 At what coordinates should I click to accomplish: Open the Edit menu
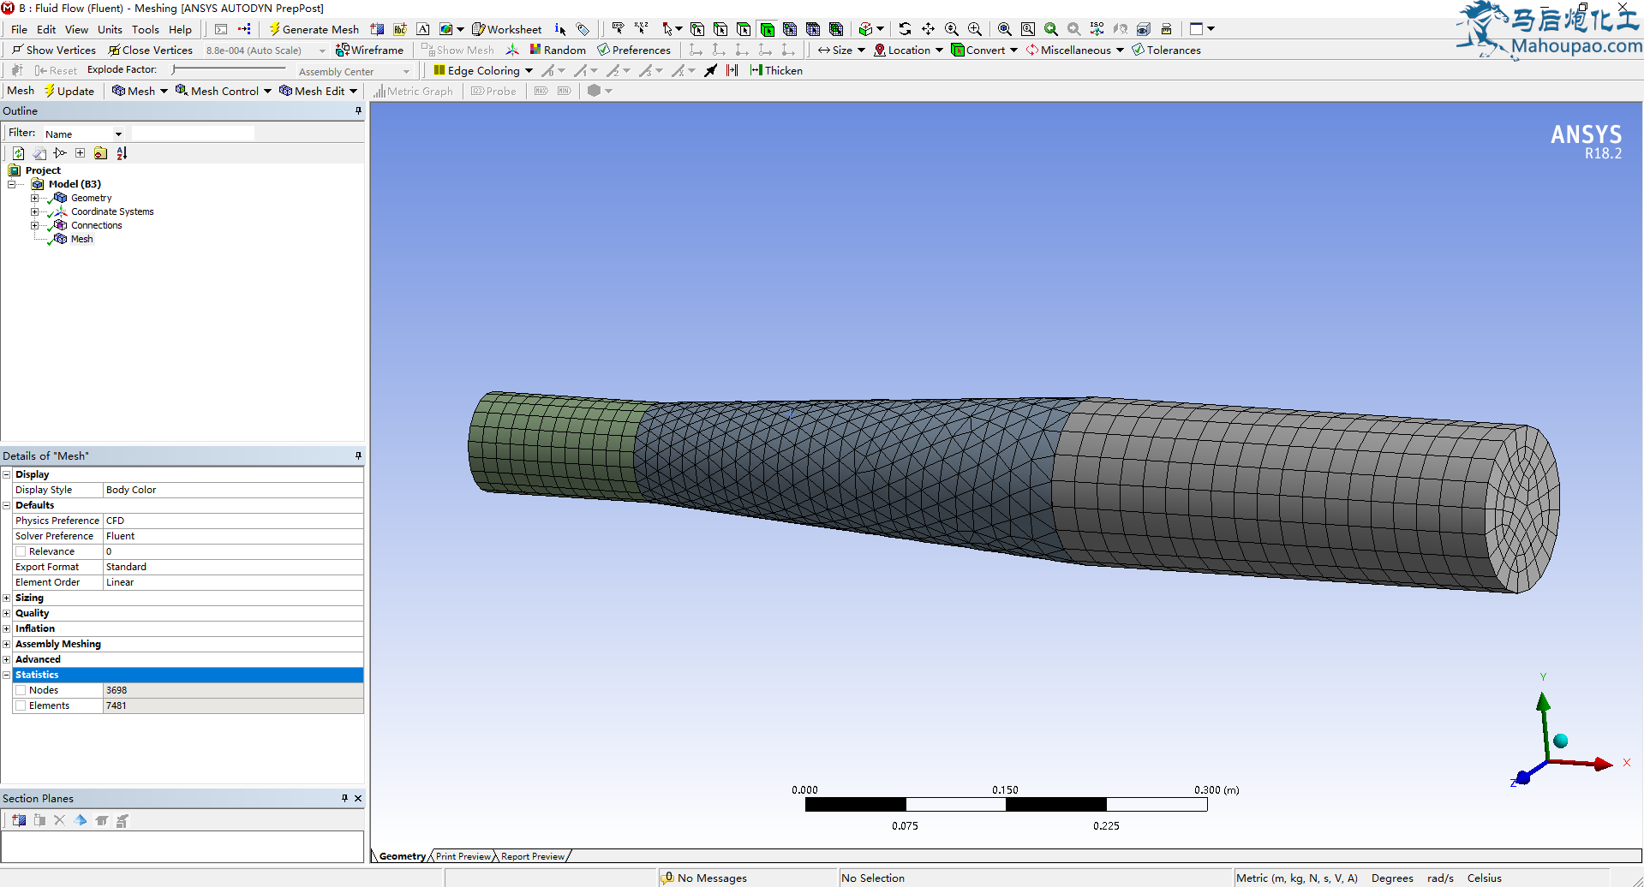point(46,29)
